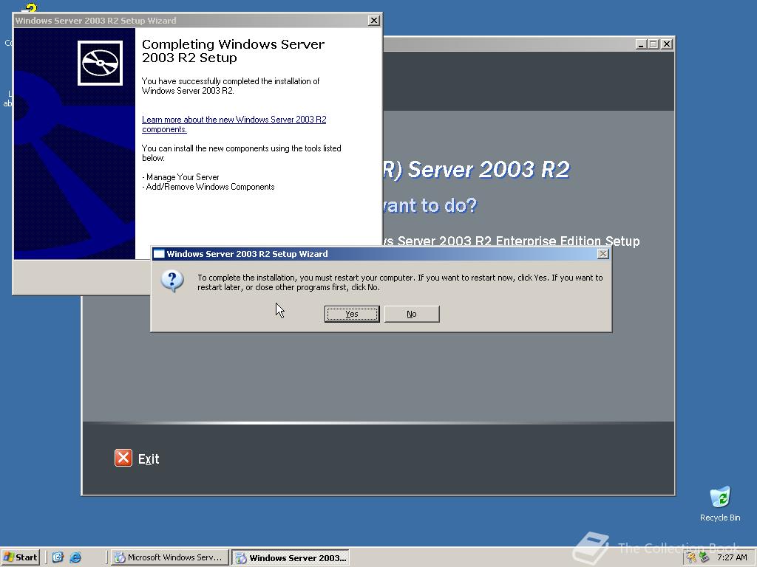The height and width of the screenshot is (567, 757).
Task: Click the Show Desktop quick launch icon
Action: point(58,557)
